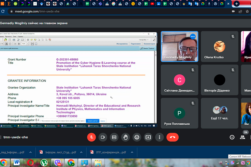Open a new browser tab

[x=236, y=4]
